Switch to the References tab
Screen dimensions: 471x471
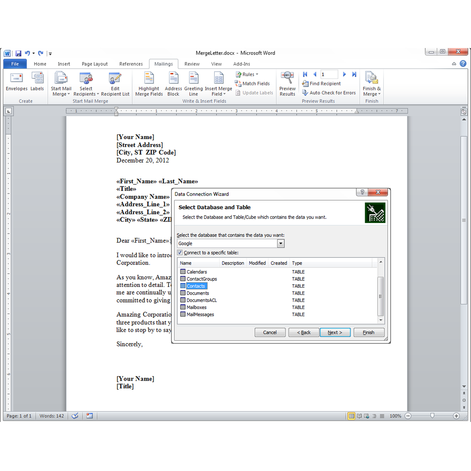131,64
